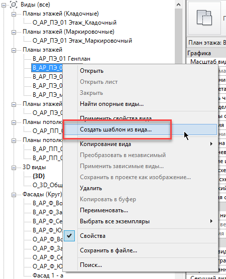226x279 pixels.
Task: Collapse Планы этажей (Маркировочные) group
Action: click(14, 33)
